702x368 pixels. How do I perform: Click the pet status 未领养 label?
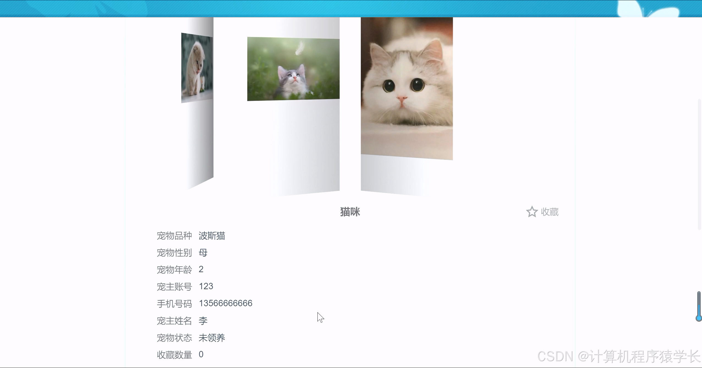pos(212,337)
